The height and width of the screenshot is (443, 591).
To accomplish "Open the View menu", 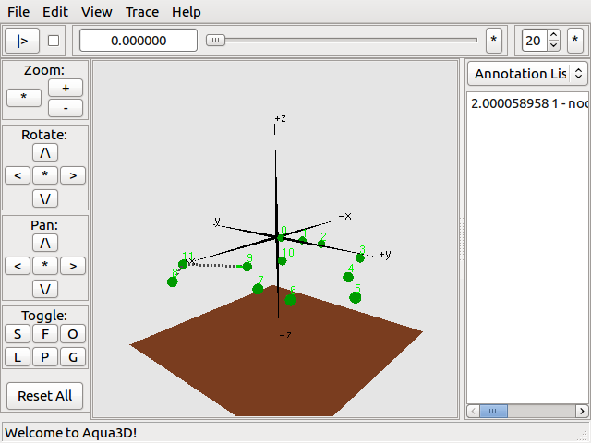I will [x=96, y=12].
